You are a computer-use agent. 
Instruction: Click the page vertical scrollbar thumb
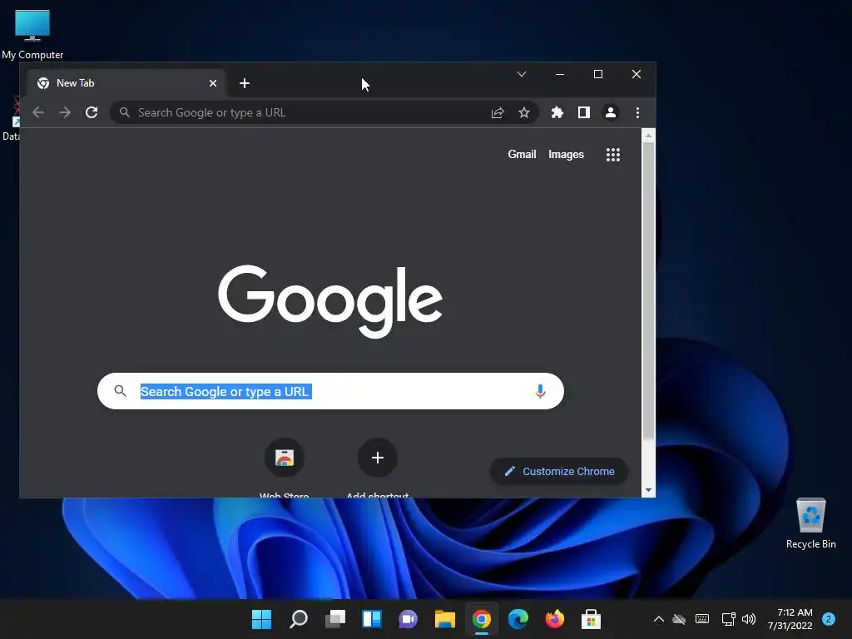tap(648, 290)
